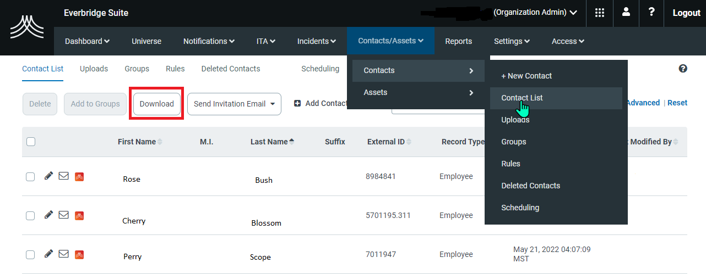Click the orange Everbridge icon for Cherry Blossom
Viewport: 706px width, 274px height.
79,215
